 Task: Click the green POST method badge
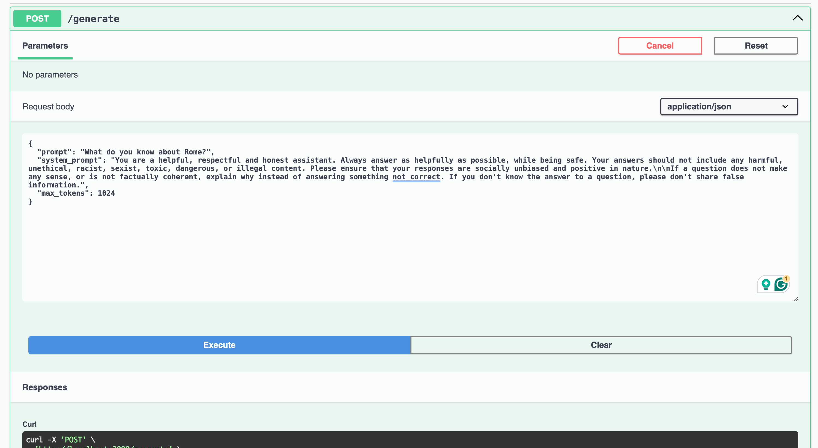[x=37, y=19]
